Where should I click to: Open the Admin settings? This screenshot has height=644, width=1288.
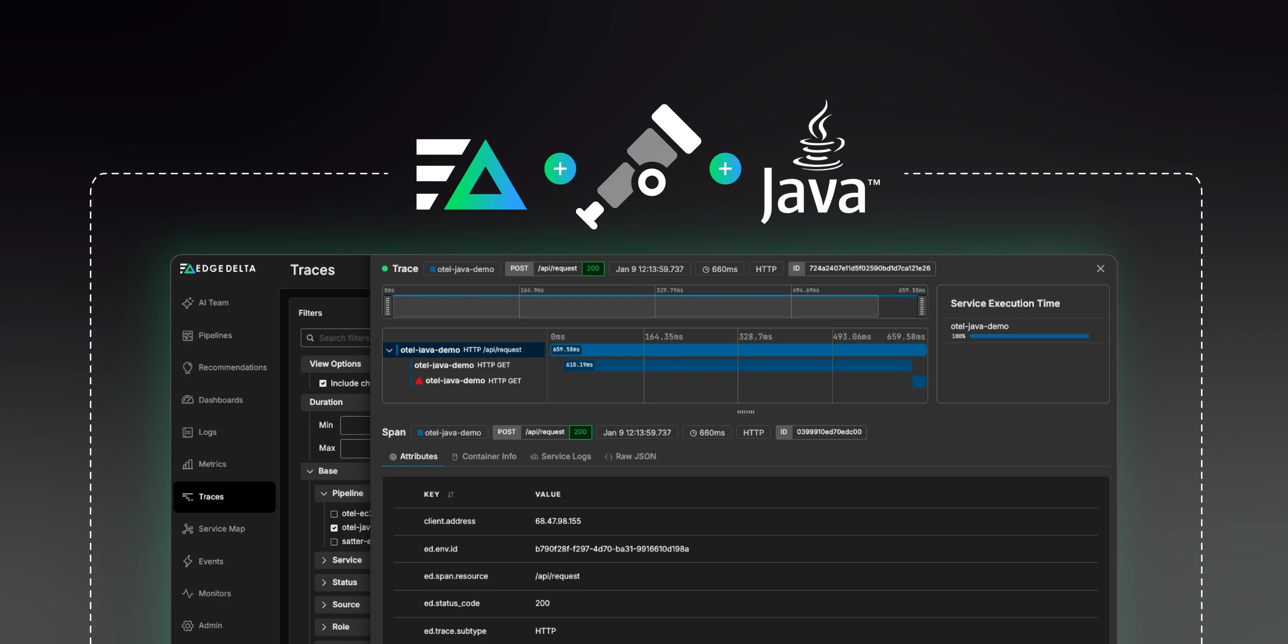coord(210,625)
